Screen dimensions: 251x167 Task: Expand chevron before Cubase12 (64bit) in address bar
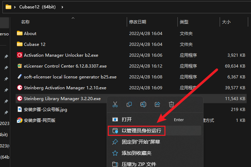coord(15,7)
